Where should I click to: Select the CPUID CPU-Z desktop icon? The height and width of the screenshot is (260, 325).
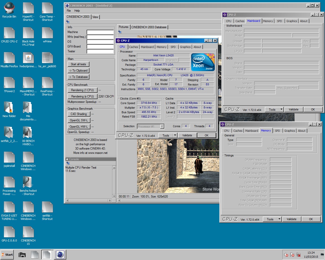coord(9,35)
